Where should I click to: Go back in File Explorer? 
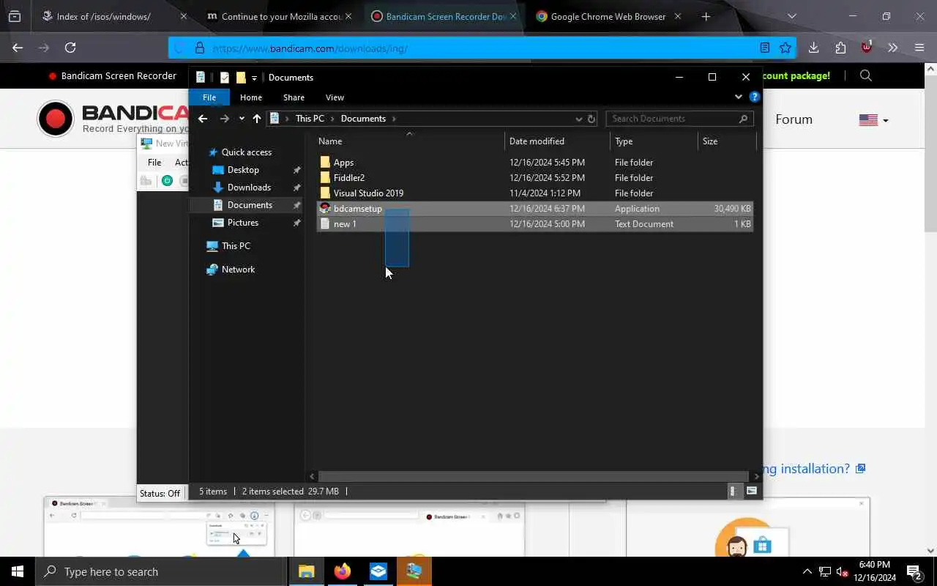[203, 119]
